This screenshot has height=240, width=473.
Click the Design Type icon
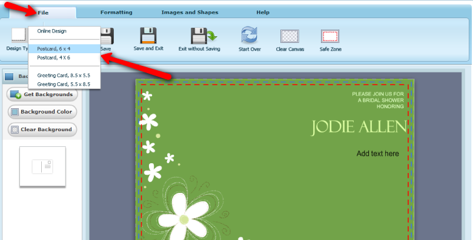pyautogui.click(x=19, y=35)
